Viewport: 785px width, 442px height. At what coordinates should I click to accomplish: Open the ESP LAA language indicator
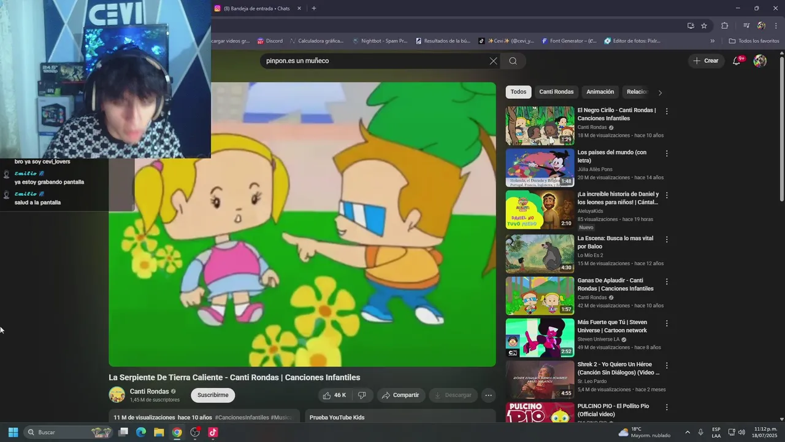pos(716,432)
